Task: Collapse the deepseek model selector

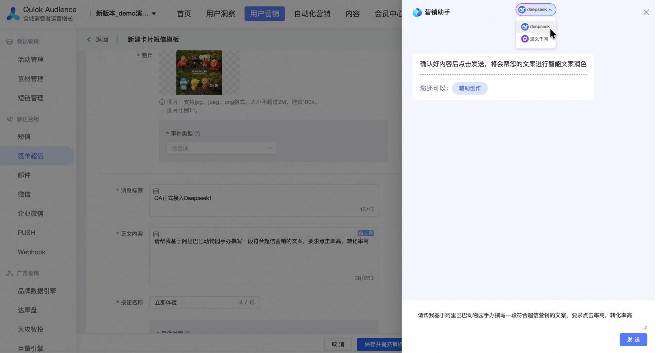Action: [x=536, y=10]
